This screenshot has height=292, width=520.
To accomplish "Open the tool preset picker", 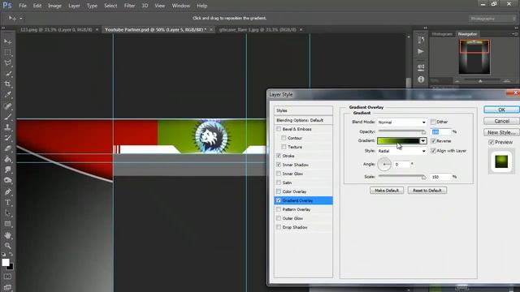I will (x=15, y=18).
